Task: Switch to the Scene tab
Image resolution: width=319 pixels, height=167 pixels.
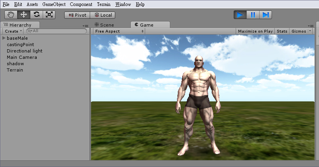Action: (x=104, y=25)
